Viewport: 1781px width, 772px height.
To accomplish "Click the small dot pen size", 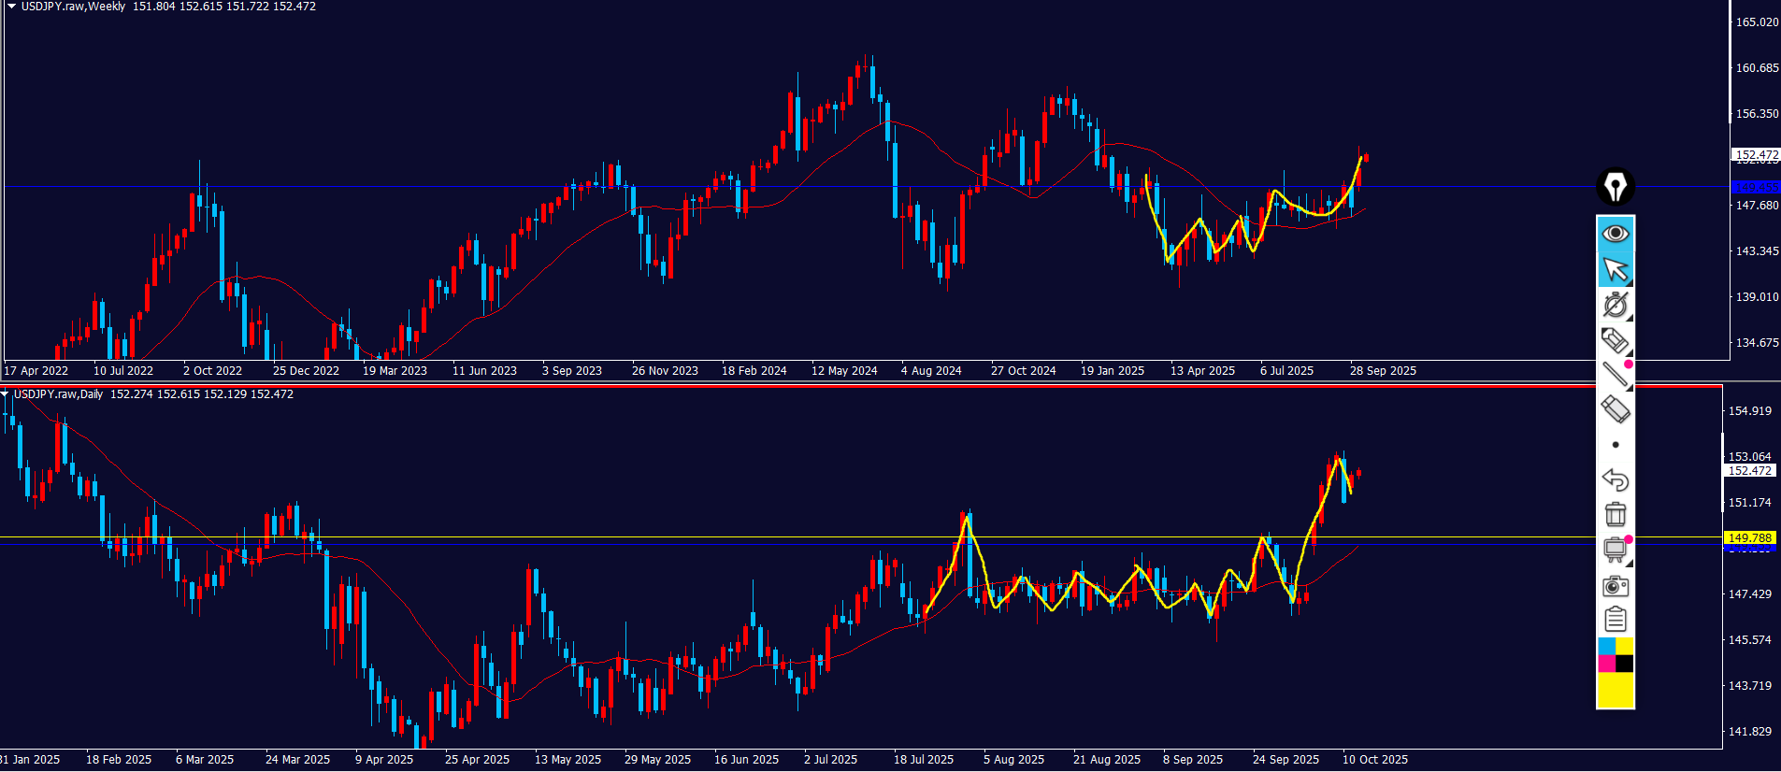I will (1615, 445).
